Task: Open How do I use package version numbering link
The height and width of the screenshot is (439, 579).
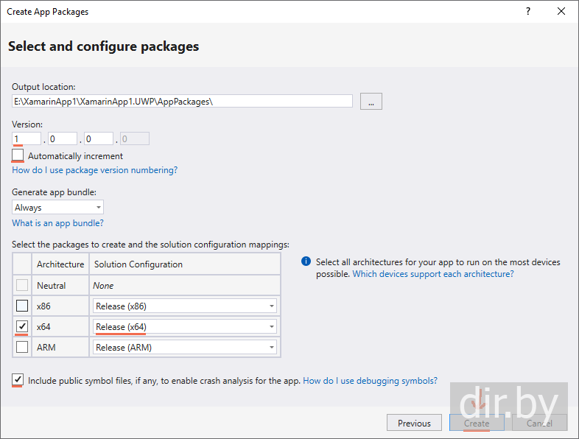Action: pos(94,170)
